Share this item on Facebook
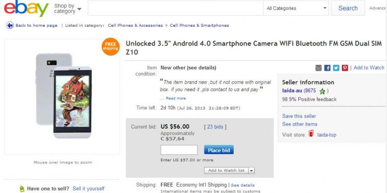Screen dimensions: 387x193 pyautogui.click(x=327, y=68)
